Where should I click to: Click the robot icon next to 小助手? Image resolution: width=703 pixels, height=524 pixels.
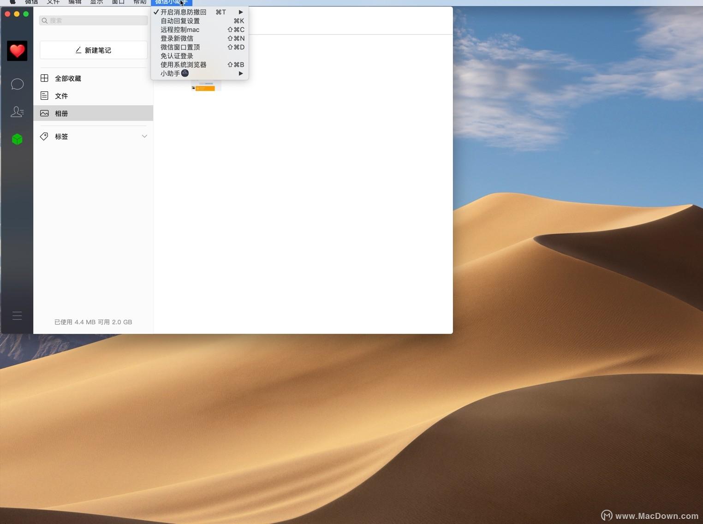tap(185, 73)
